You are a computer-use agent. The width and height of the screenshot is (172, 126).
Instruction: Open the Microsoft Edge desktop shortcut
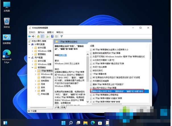(x=7, y=56)
